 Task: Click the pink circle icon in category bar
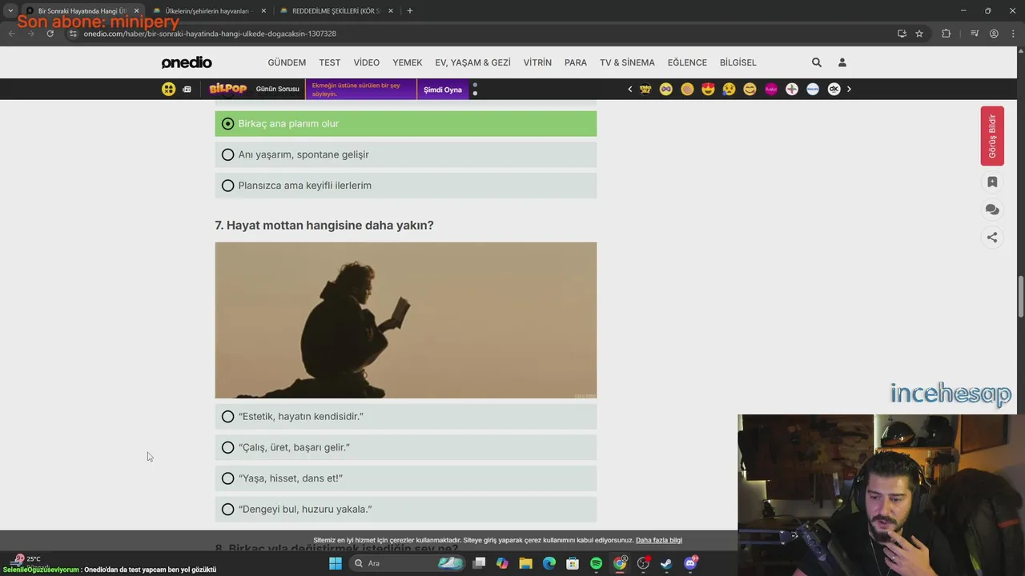point(771,89)
